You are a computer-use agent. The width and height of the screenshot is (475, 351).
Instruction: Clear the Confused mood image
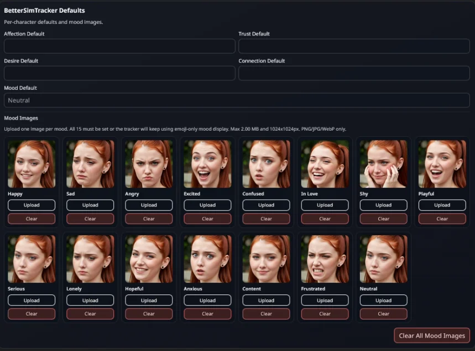point(266,219)
